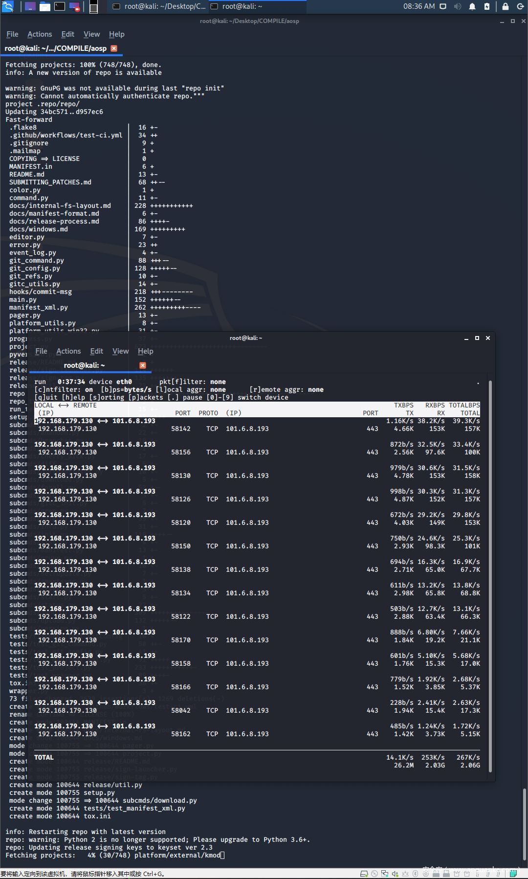528x879 pixels.
Task: Open the Kali Linux applications menu
Action: pos(7,7)
